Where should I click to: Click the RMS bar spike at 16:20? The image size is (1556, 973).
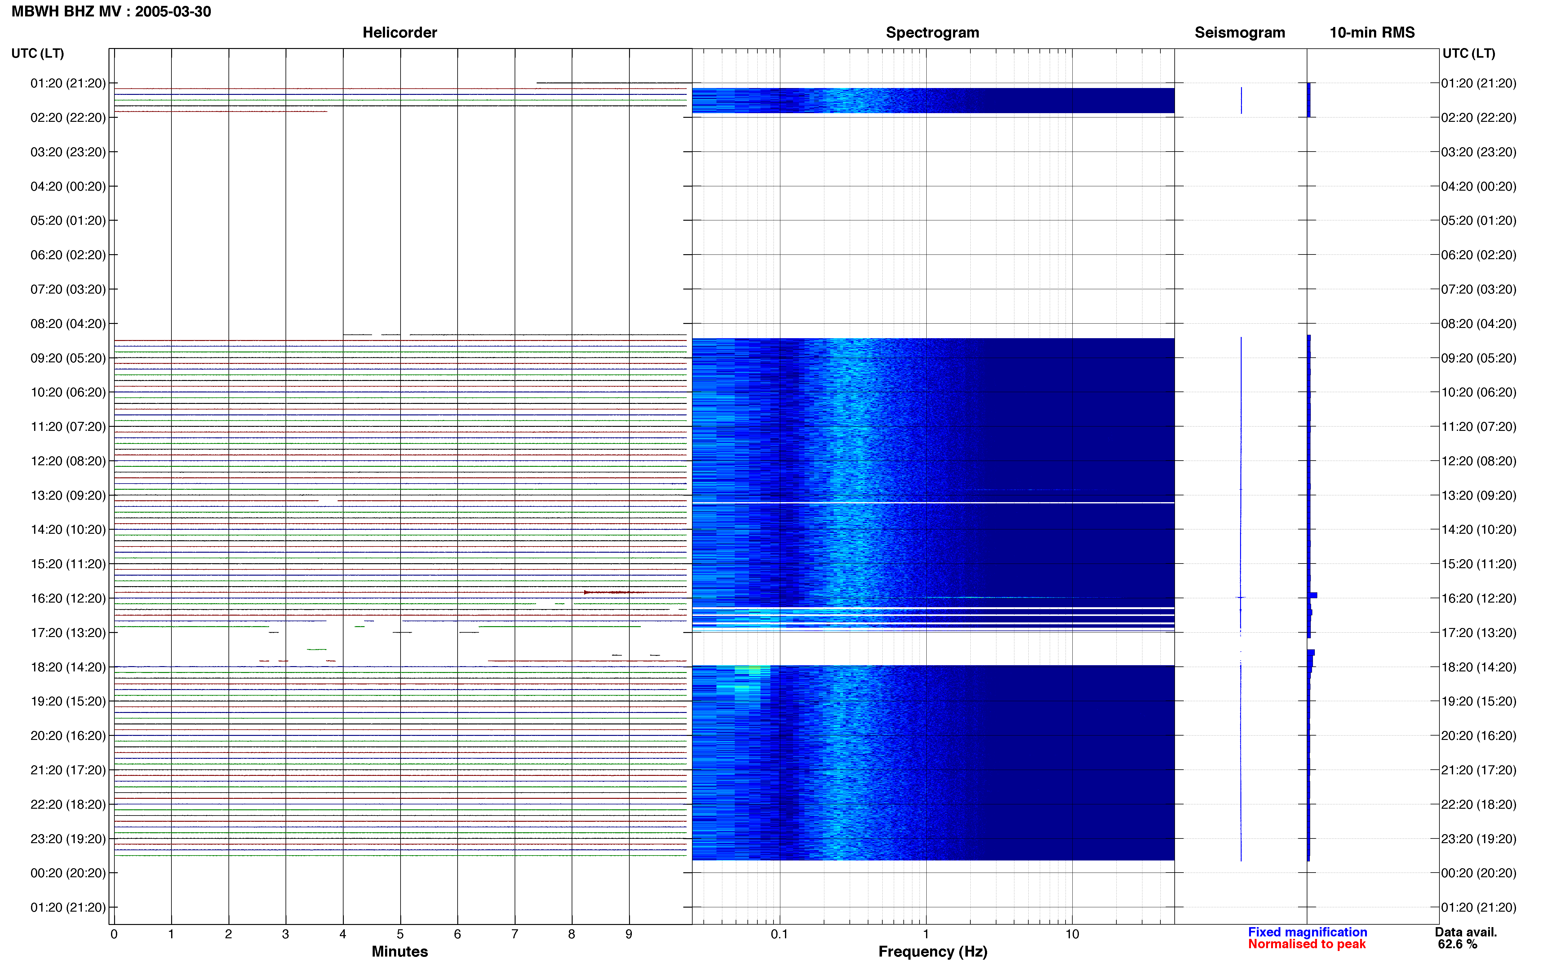tap(1312, 595)
